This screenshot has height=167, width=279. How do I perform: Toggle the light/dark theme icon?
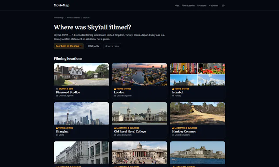(223, 6)
